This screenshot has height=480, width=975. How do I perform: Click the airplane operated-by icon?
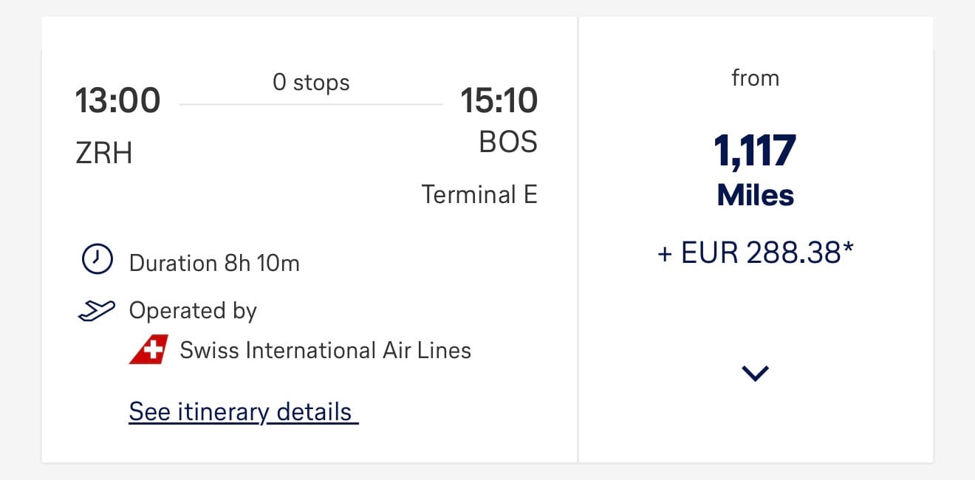(97, 311)
